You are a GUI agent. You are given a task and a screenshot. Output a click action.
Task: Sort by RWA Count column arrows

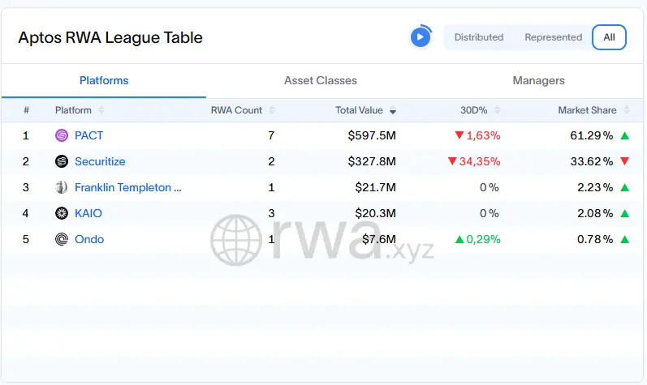pos(272,110)
